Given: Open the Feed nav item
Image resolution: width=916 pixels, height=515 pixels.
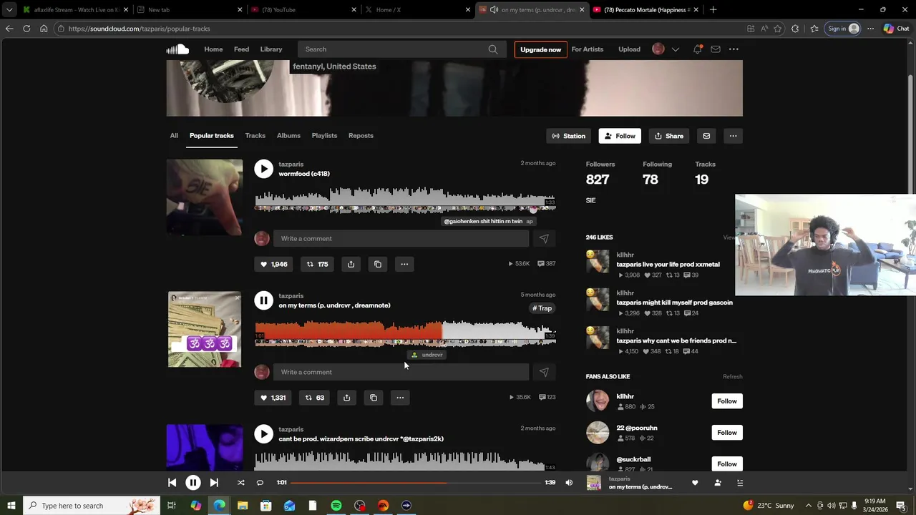Looking at the screenshot, I should [x=241, y=49].
